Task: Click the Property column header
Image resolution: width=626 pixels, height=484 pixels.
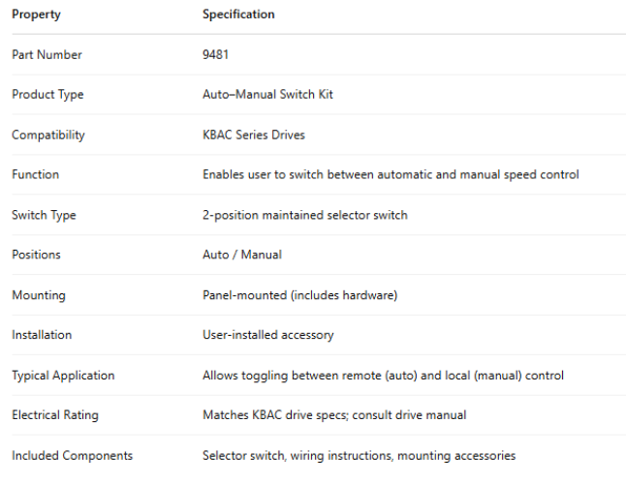Action: (x=36, y=15)
